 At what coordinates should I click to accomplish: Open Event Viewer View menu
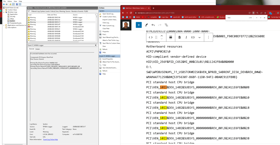(15, 1)
